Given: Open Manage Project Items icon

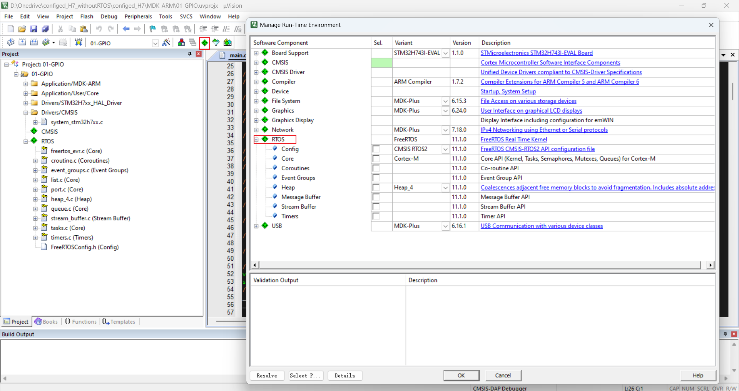Looking at the screenshot, I should pos(181,42).
